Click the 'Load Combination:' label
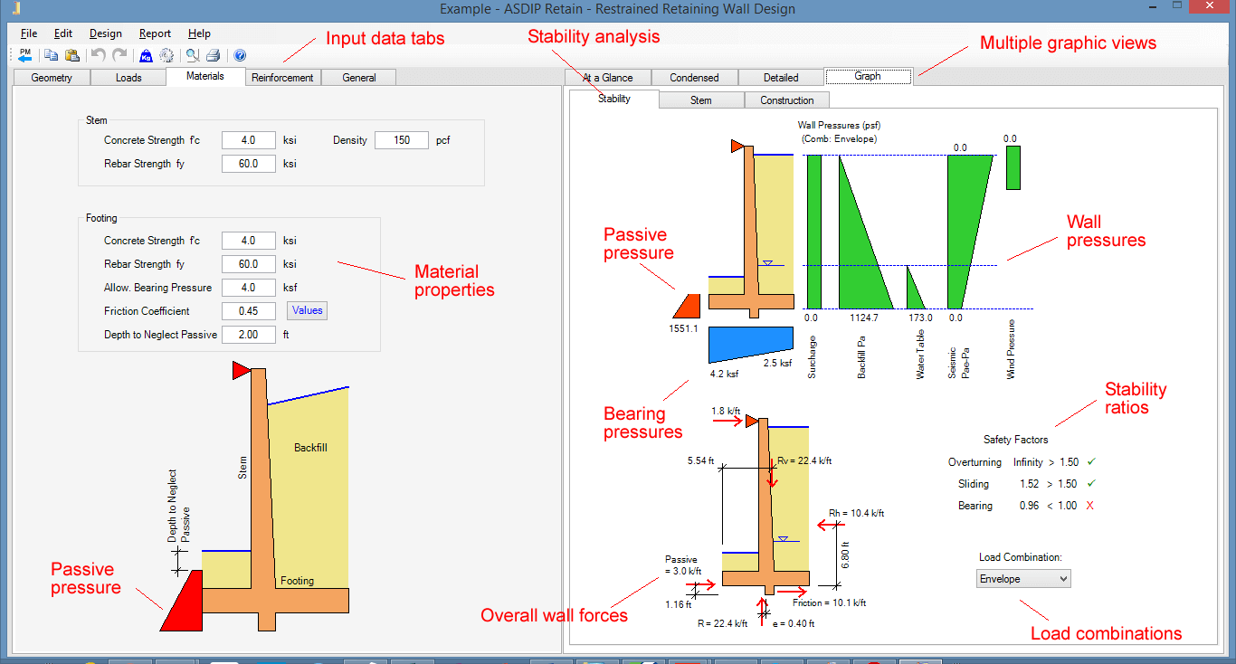 (1020, 557)
